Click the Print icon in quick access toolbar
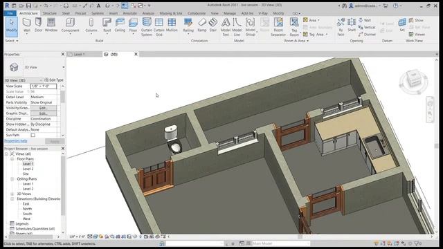 (x=66, y=6)
